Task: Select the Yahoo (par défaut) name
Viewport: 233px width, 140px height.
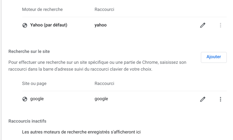Action: 49,25
